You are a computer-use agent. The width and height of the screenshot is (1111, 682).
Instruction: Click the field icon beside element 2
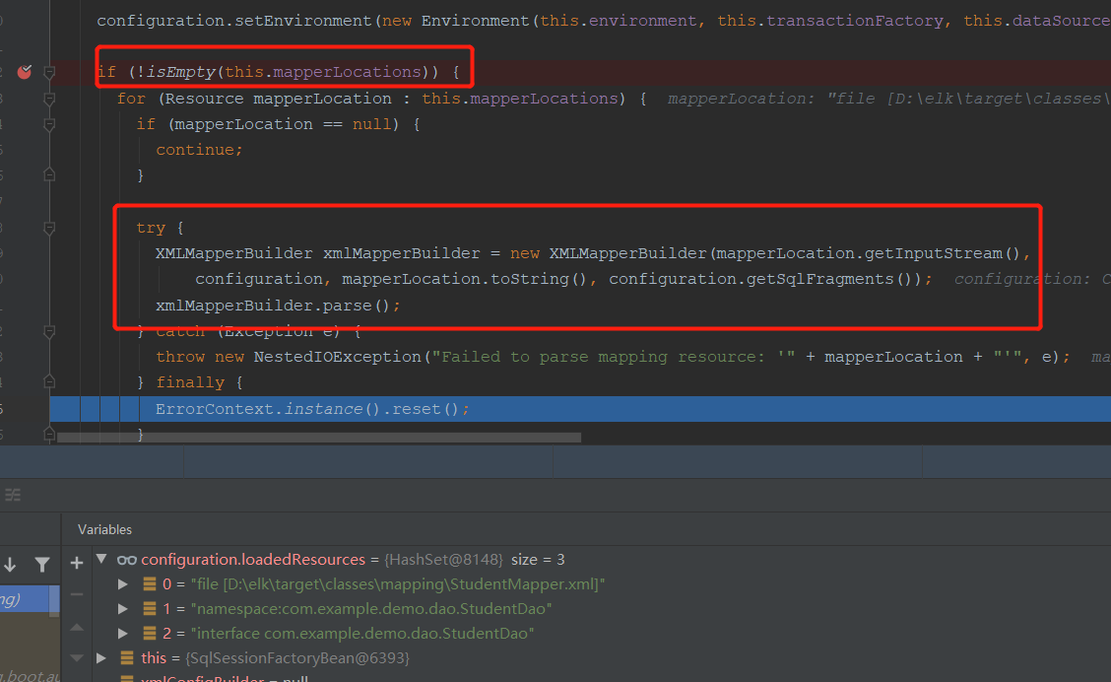tap(150, 633)
